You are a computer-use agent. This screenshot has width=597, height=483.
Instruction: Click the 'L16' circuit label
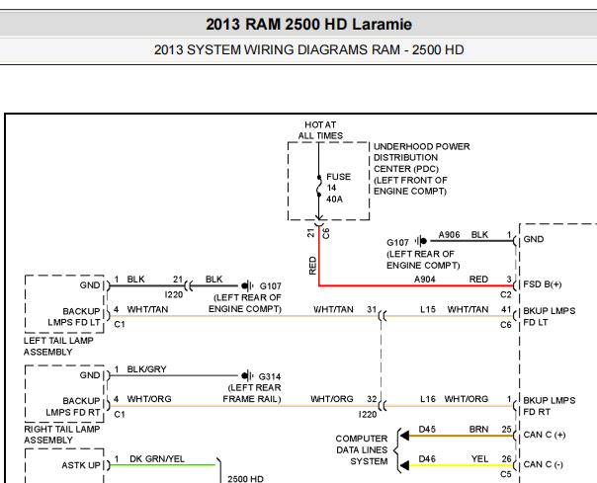(x=428, y=399)
